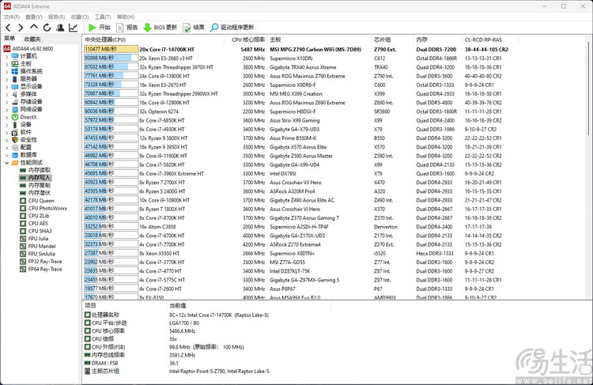Select the 110477 MB/秒 result bar
The image size is (593, 385).
click(x=111, y=49)
